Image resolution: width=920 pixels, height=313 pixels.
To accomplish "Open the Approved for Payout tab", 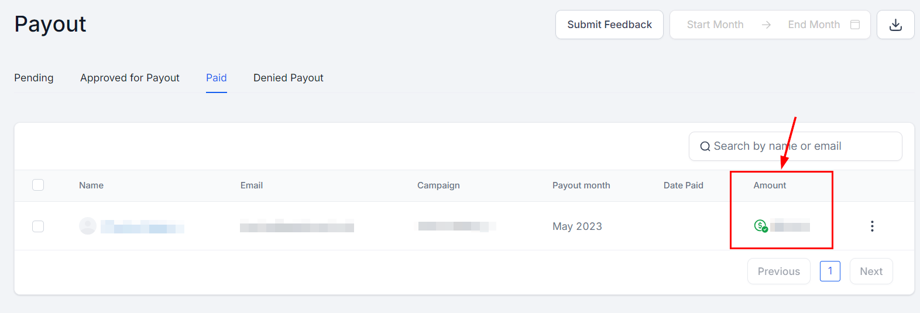I will (130, 78).
